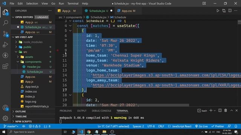This screenshot has width=241, height=135.
Task: Collapse the MY-FIRST-APP folder section
Action: 13,37
